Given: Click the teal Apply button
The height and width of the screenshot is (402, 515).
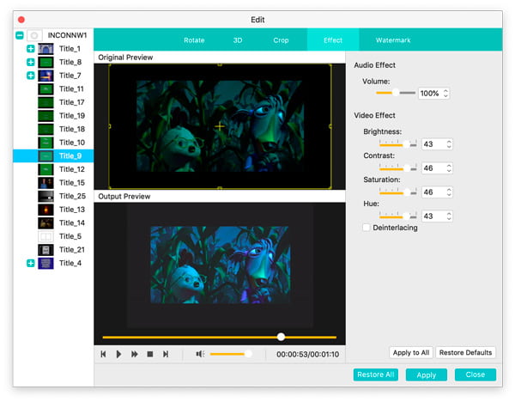Looking at the screenshot, I should pyautogui.click(x=427, y=375).
